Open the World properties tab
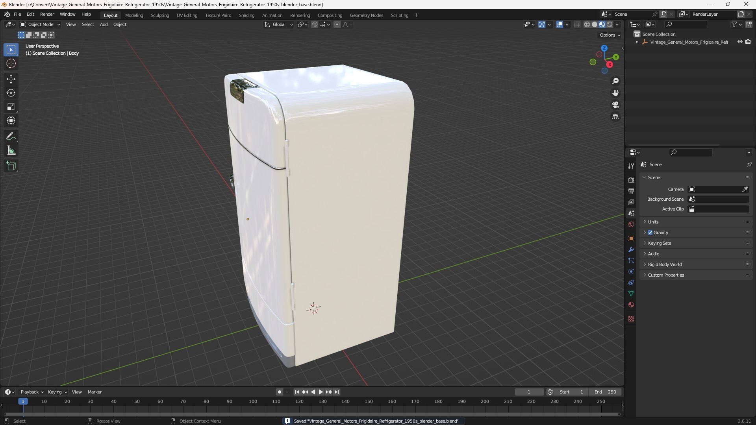The width and height of the screenshot is (756, 425). point(631,224)
